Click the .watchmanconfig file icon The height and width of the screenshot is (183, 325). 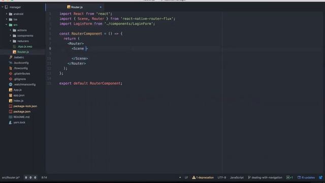pyautogui.click(x=11, y=84)
